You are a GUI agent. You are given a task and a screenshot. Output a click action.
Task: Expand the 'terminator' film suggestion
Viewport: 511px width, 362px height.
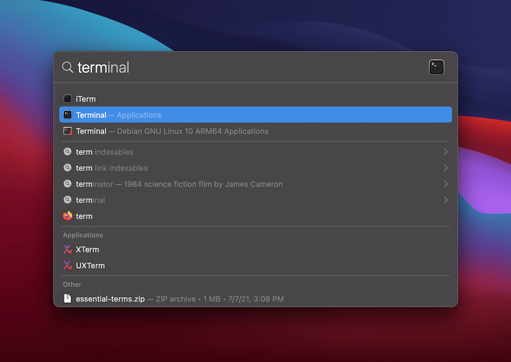pyautogui.click(x=445, y=184)
